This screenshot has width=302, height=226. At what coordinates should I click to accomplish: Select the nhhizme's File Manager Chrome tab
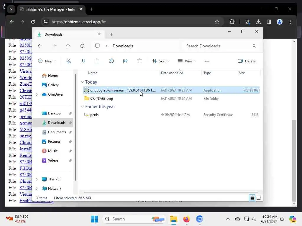coord(51,9)
